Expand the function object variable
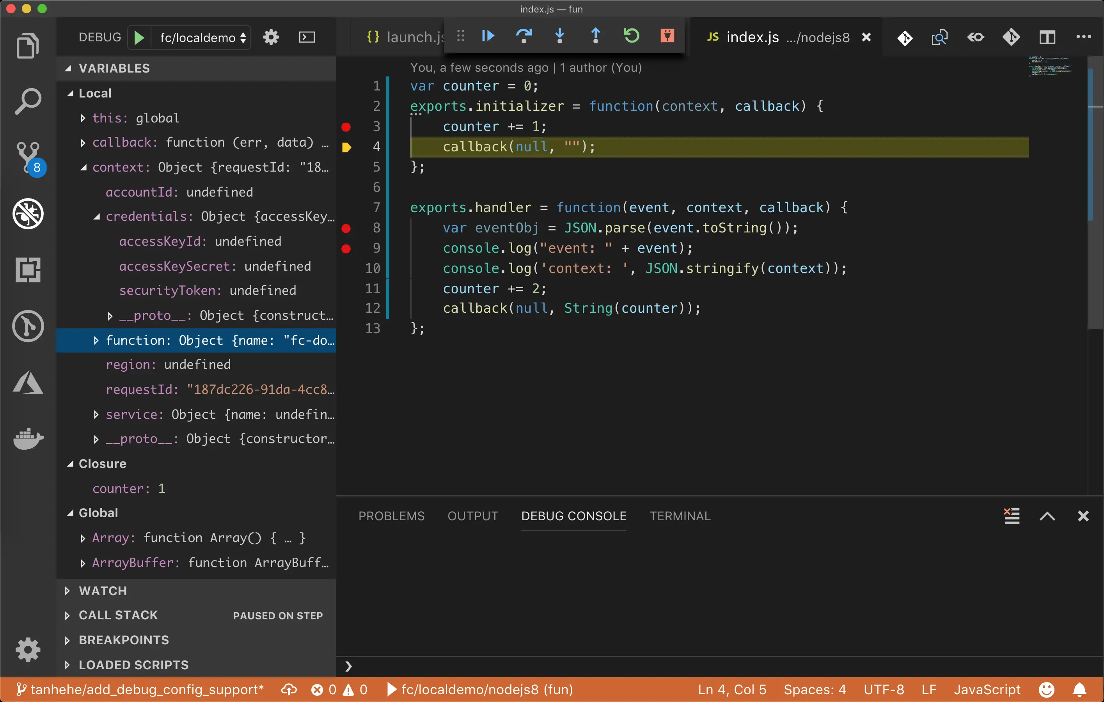Image resolution: width=1104 pixels, height=702 pixels. 96,340
